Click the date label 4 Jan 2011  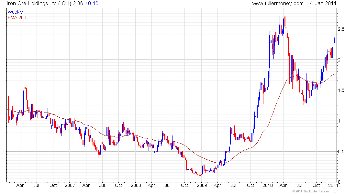pyautogui.click(x=323, y=4)
